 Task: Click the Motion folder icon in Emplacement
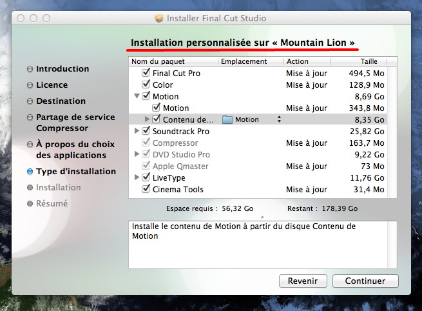(x=227, y=119)
